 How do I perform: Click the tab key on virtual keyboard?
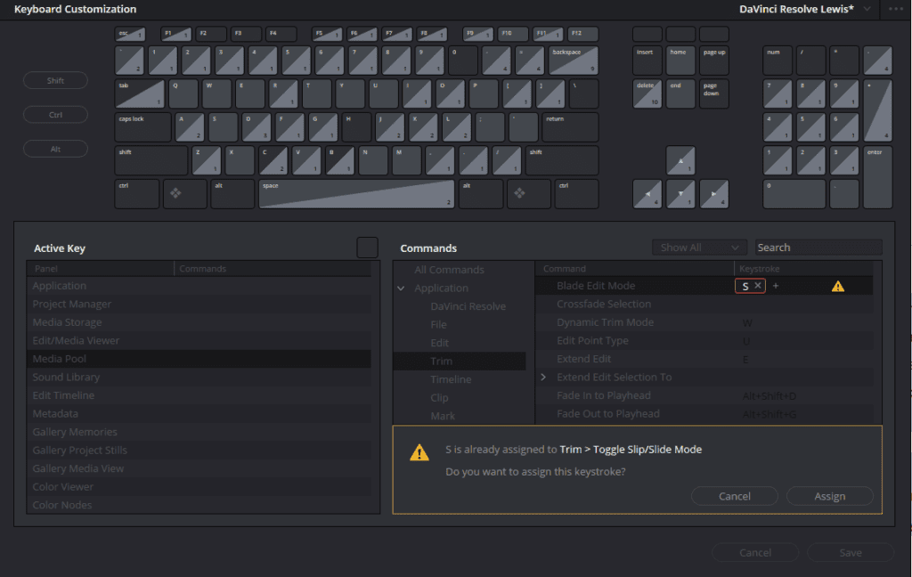click(x=140, y=93)
